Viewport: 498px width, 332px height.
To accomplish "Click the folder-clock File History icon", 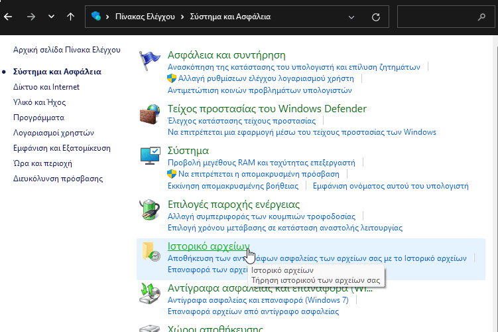I will [x=151, y=252].
